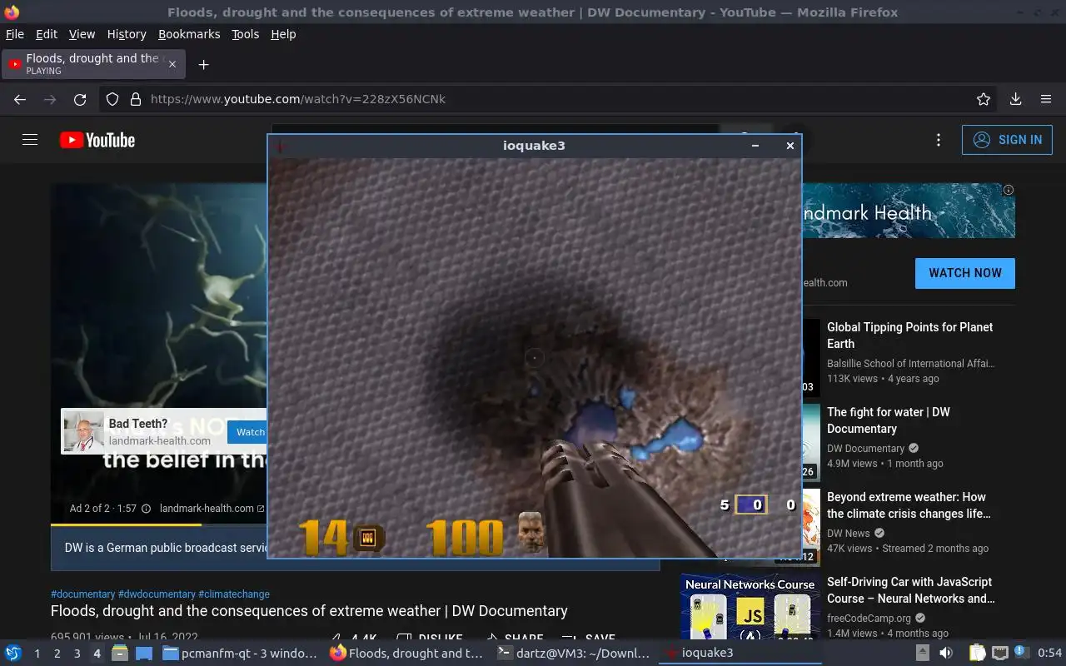
Task: Open the YouTube guide hamburger menu
Action: click(30, 140)
